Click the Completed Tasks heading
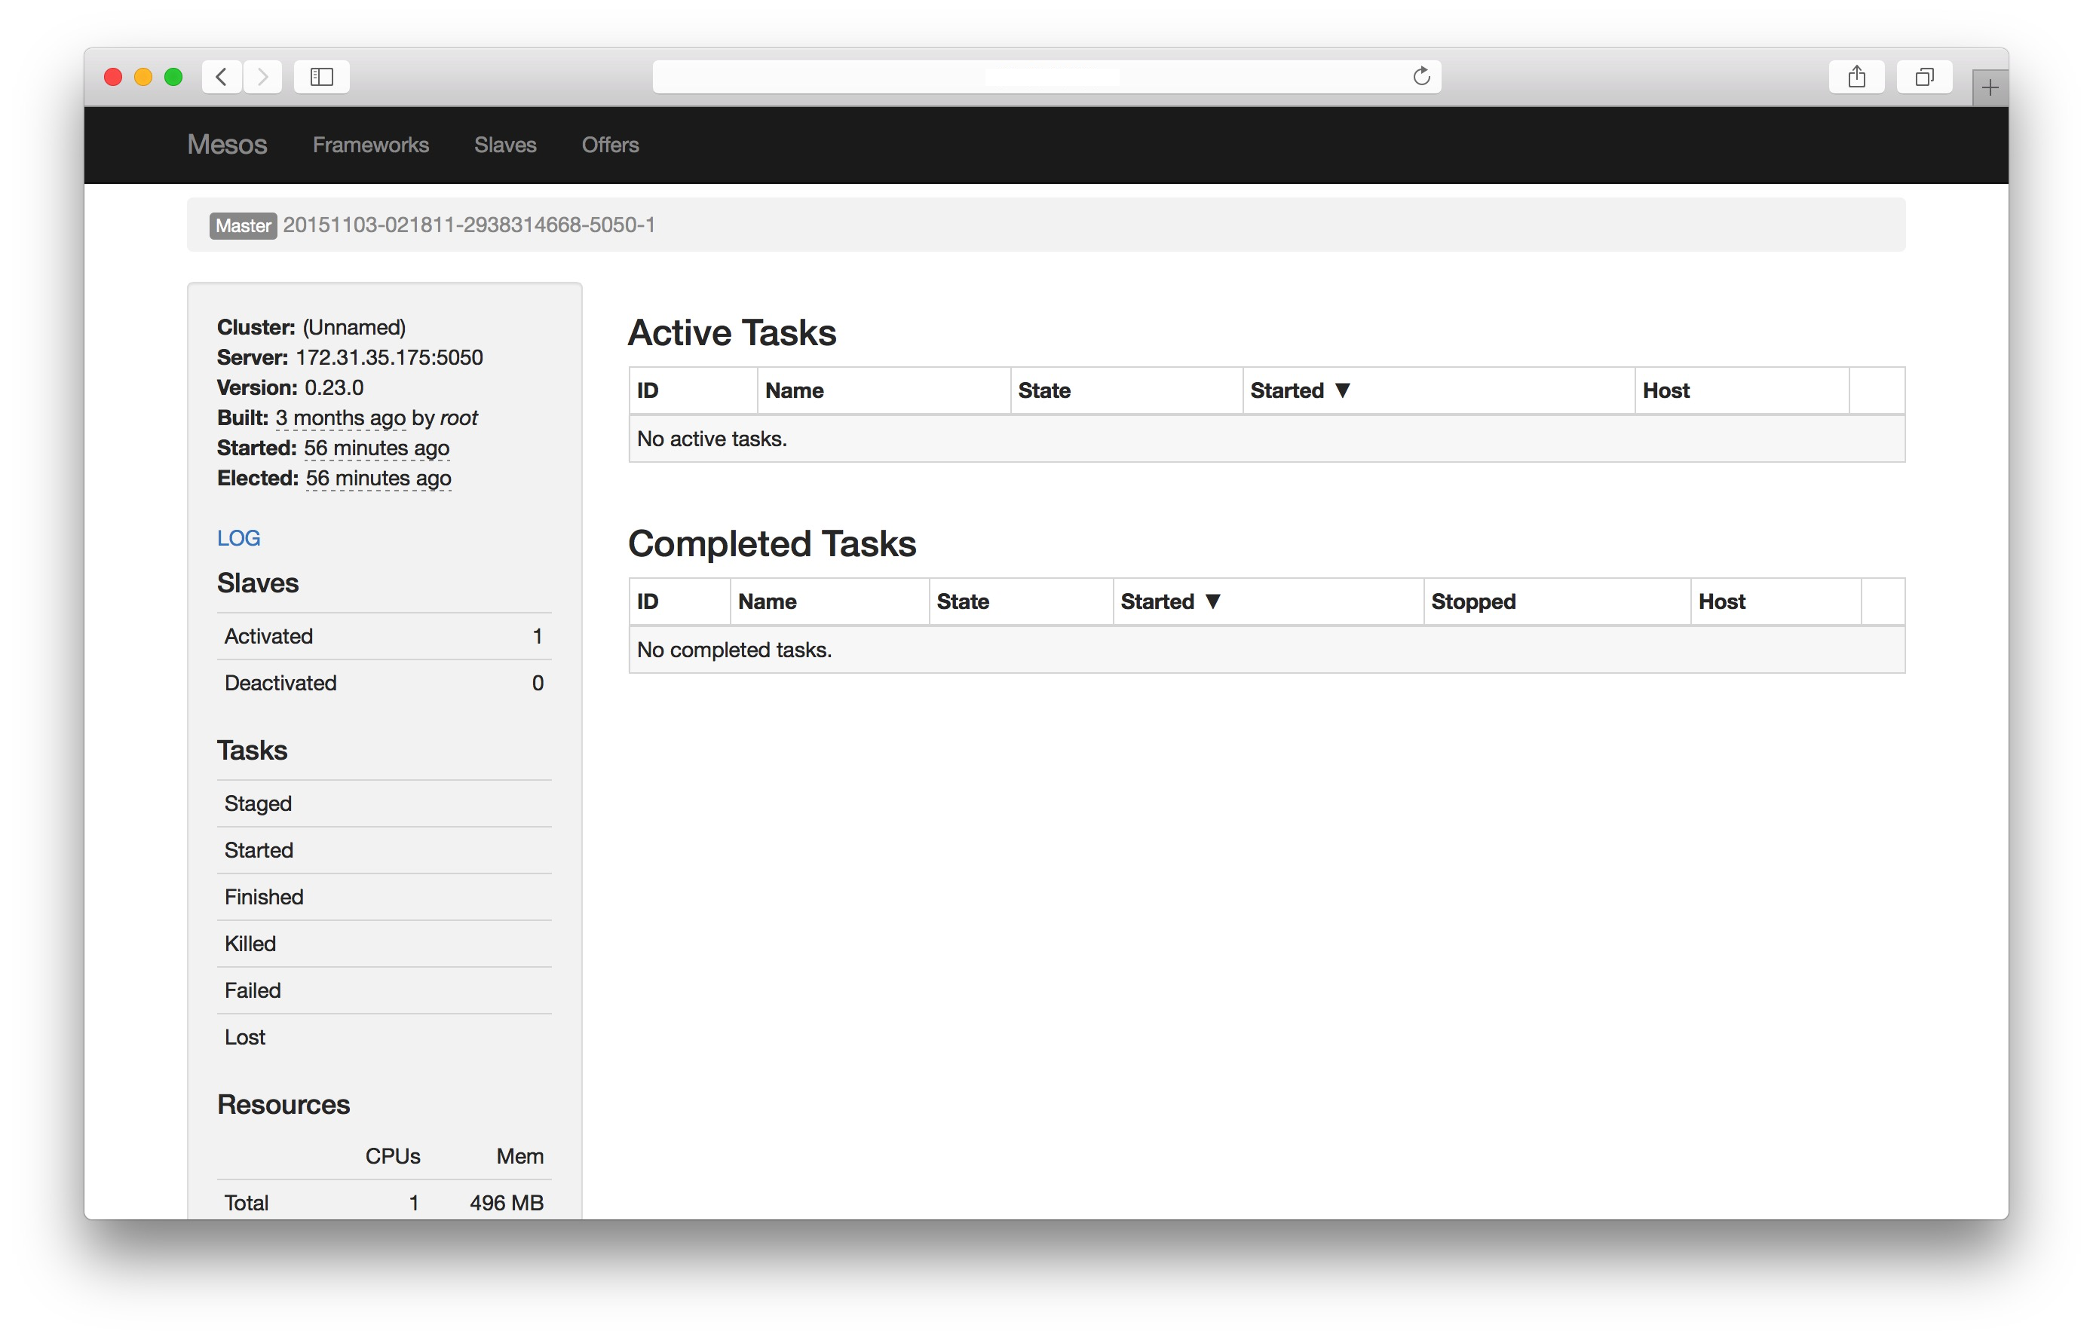This screenshot has width=2093, height=1340. 772,544
